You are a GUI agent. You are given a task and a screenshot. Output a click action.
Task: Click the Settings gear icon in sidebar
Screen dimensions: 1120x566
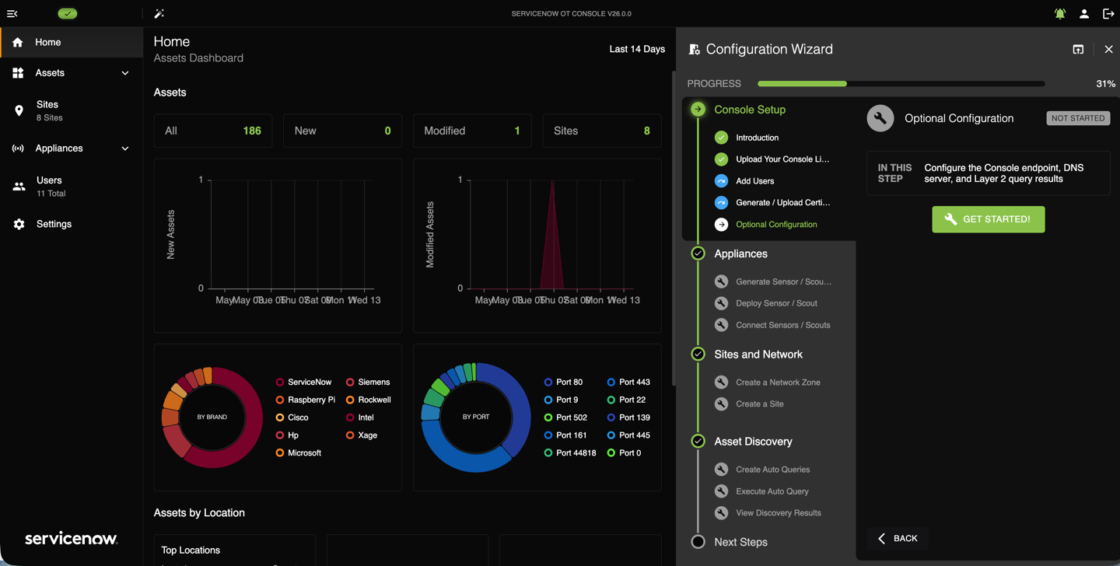pyautogui.click(x=19, y=224)
